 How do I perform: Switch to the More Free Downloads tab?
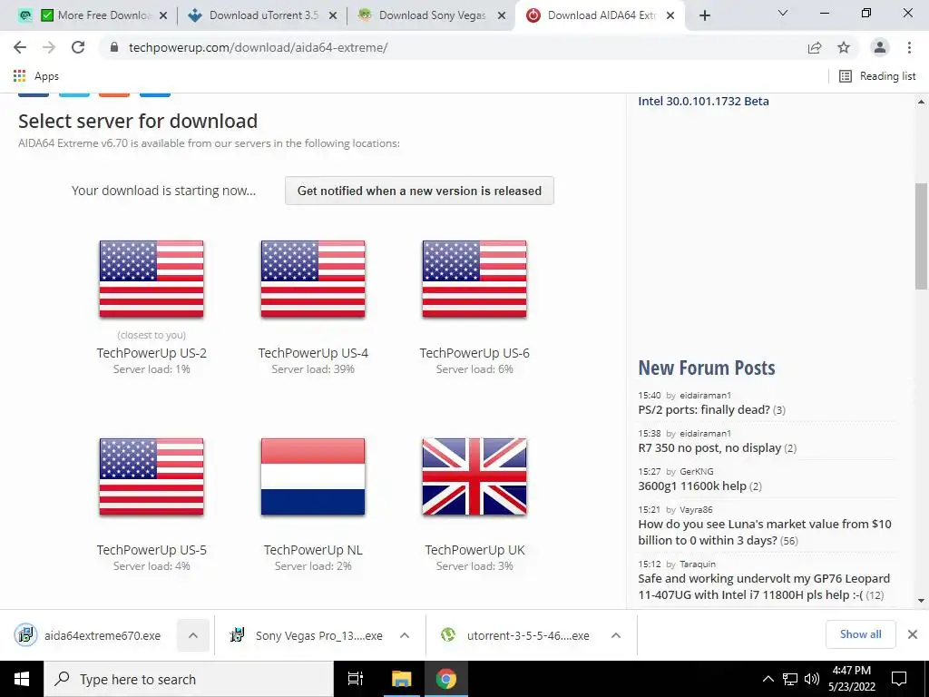coord(95,15)
